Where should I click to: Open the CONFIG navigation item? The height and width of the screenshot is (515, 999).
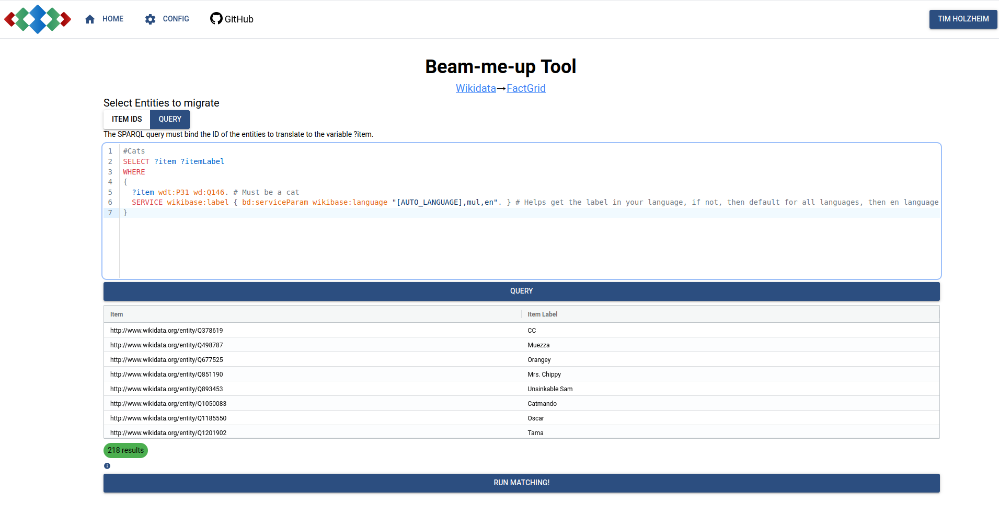[x=167, y=19]
